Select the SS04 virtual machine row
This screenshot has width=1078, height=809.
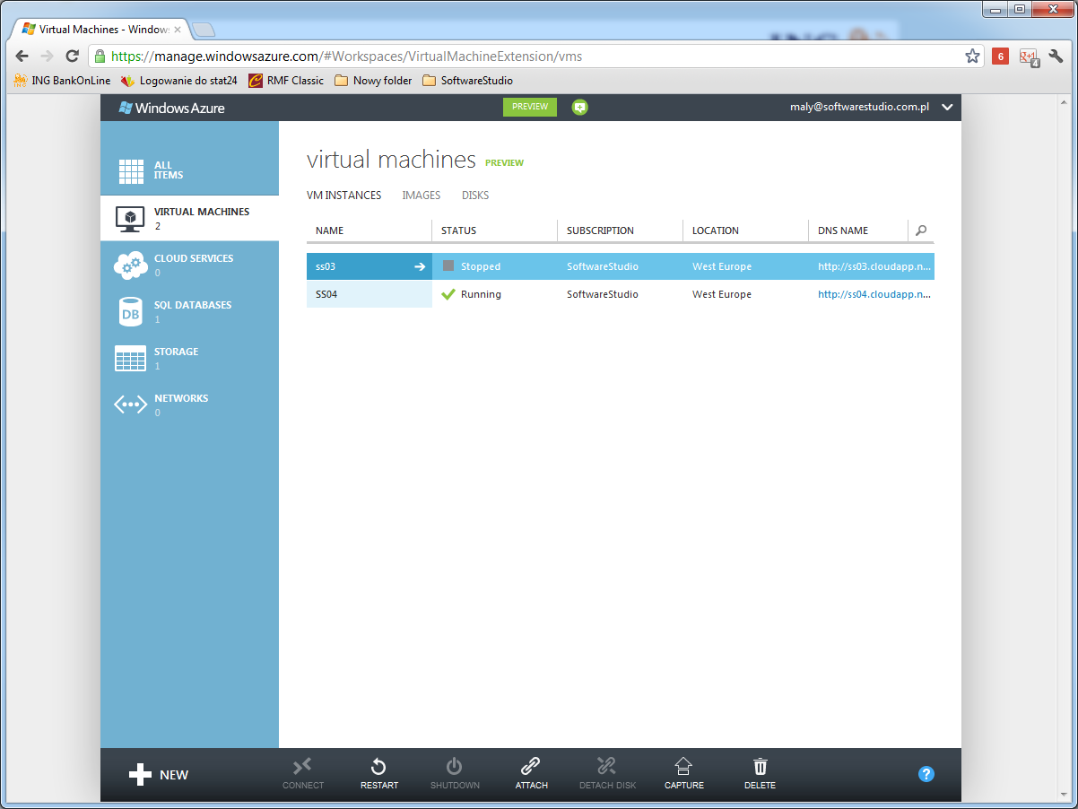click(369, 294)
